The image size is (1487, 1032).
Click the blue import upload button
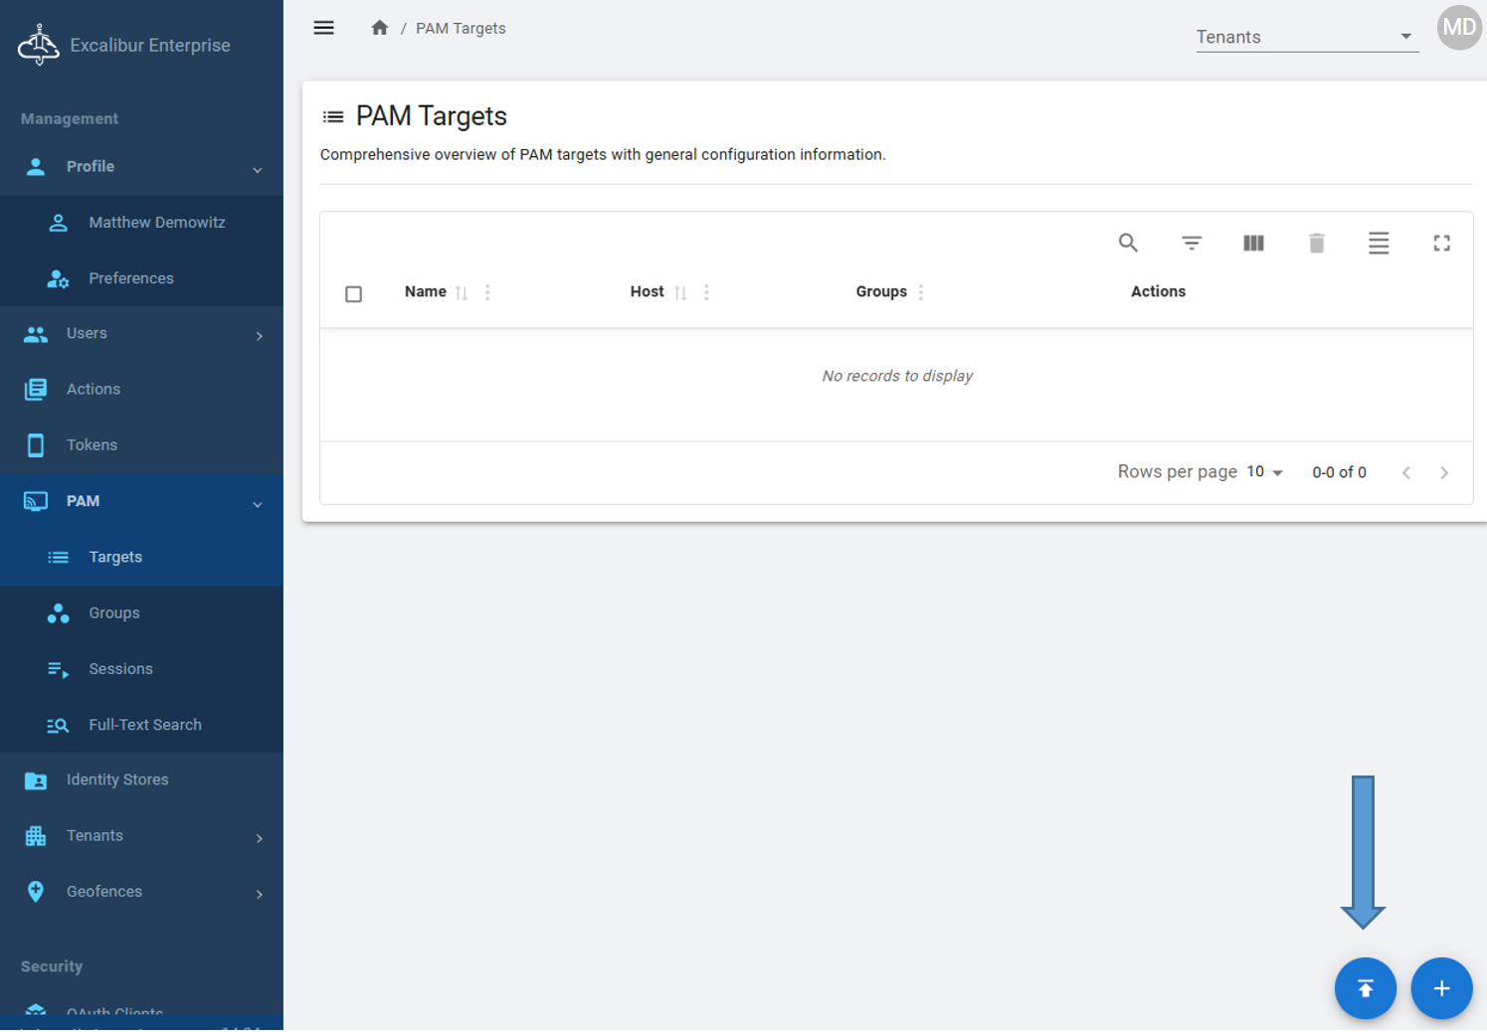(1365, 988)
